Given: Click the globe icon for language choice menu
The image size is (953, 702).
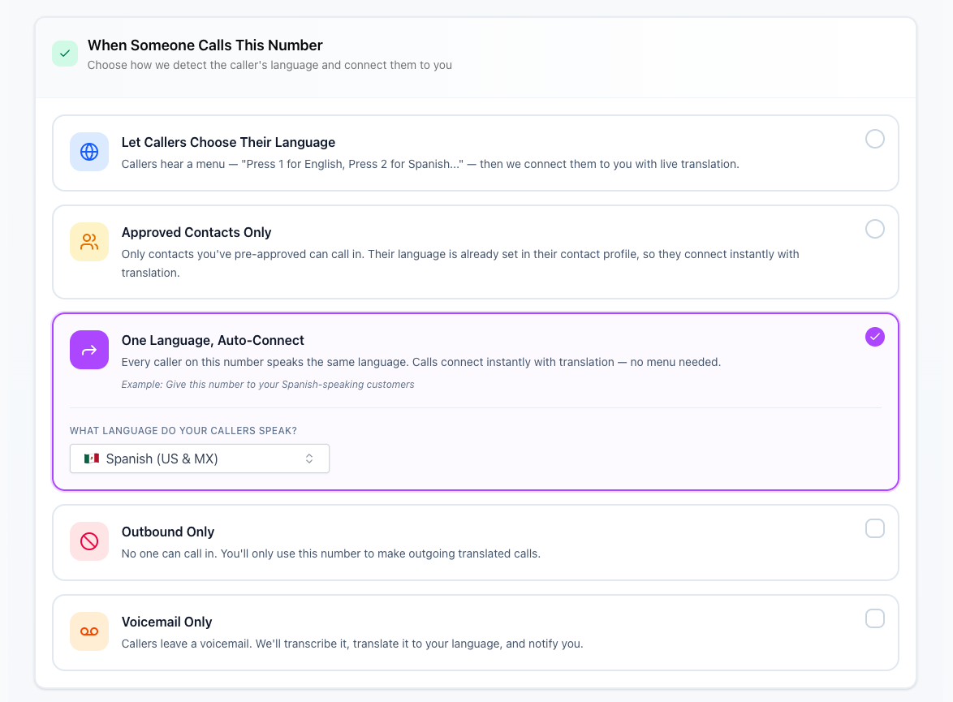Looking at the screenshot, I should (x=88, y=152).
